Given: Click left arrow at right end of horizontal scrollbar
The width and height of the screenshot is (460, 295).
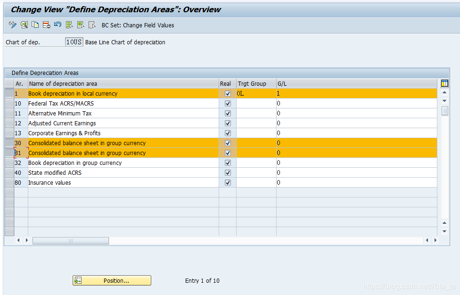Looking at the screenshot, I should point(427,240).
